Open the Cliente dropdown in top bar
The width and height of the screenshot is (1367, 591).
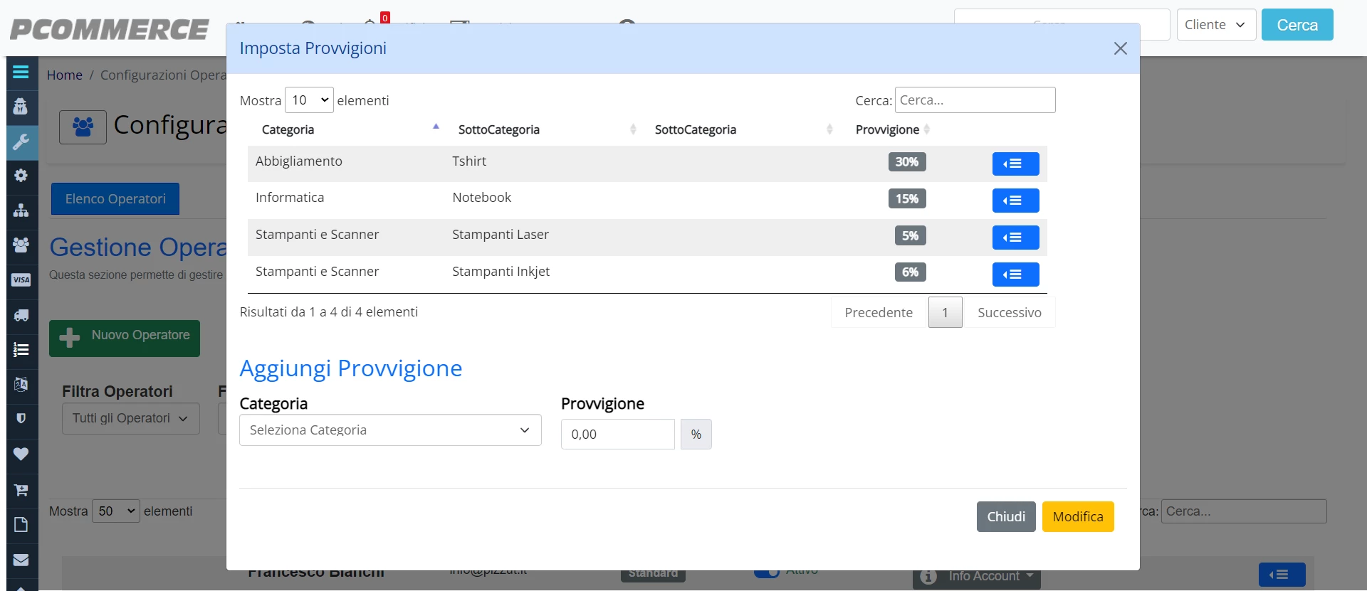point(1216,25)
